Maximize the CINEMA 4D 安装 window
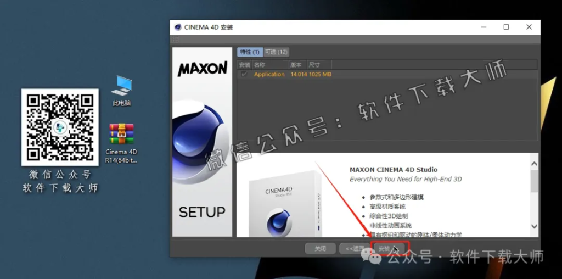The width and height of the screenshot is (562, 279). tap(506, 27)
